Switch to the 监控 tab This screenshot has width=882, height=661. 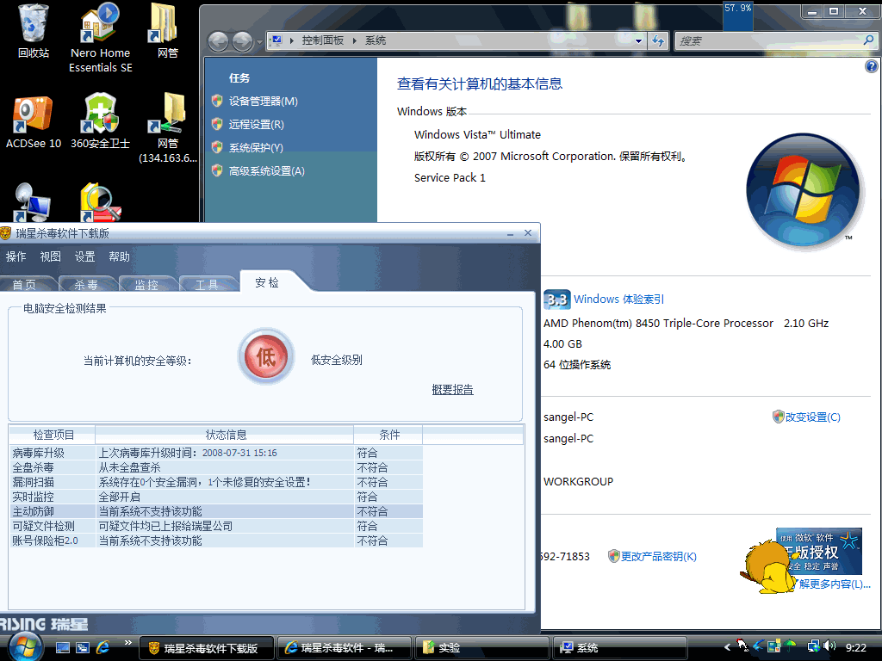(x=146, y=285)
